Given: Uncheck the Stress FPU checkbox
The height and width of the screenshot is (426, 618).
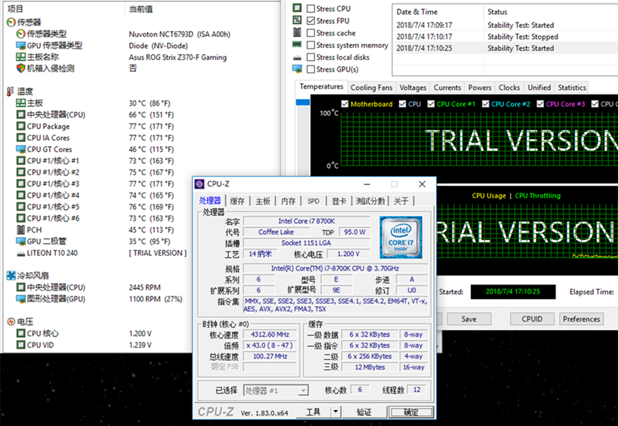Looking at the screenshot, I should [x=311, y=21].
